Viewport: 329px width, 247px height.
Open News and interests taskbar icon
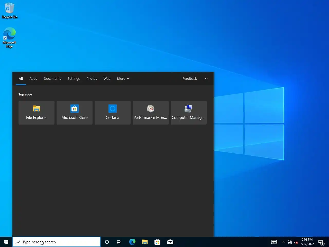(274, 242)
